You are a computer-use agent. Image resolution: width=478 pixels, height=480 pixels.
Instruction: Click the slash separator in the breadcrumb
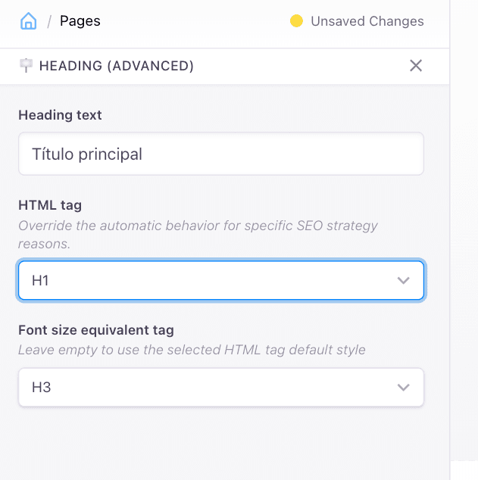[49, 21]
